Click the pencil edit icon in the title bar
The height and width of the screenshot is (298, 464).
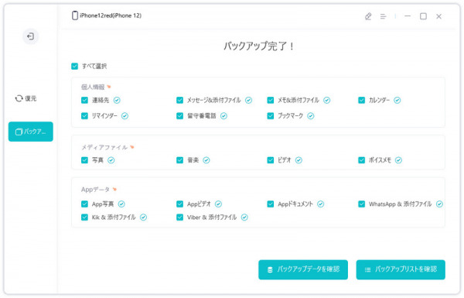click(x=368, y=16)
